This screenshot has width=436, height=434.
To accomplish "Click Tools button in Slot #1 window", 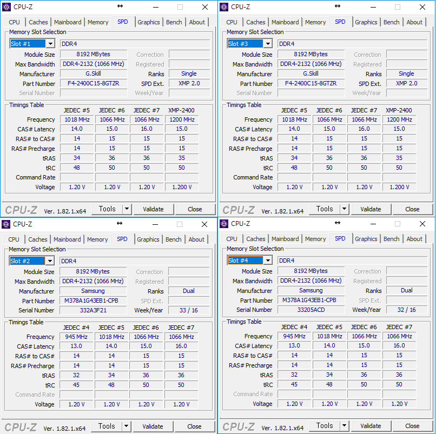I will pyautogui.click(x=107, y=209).
